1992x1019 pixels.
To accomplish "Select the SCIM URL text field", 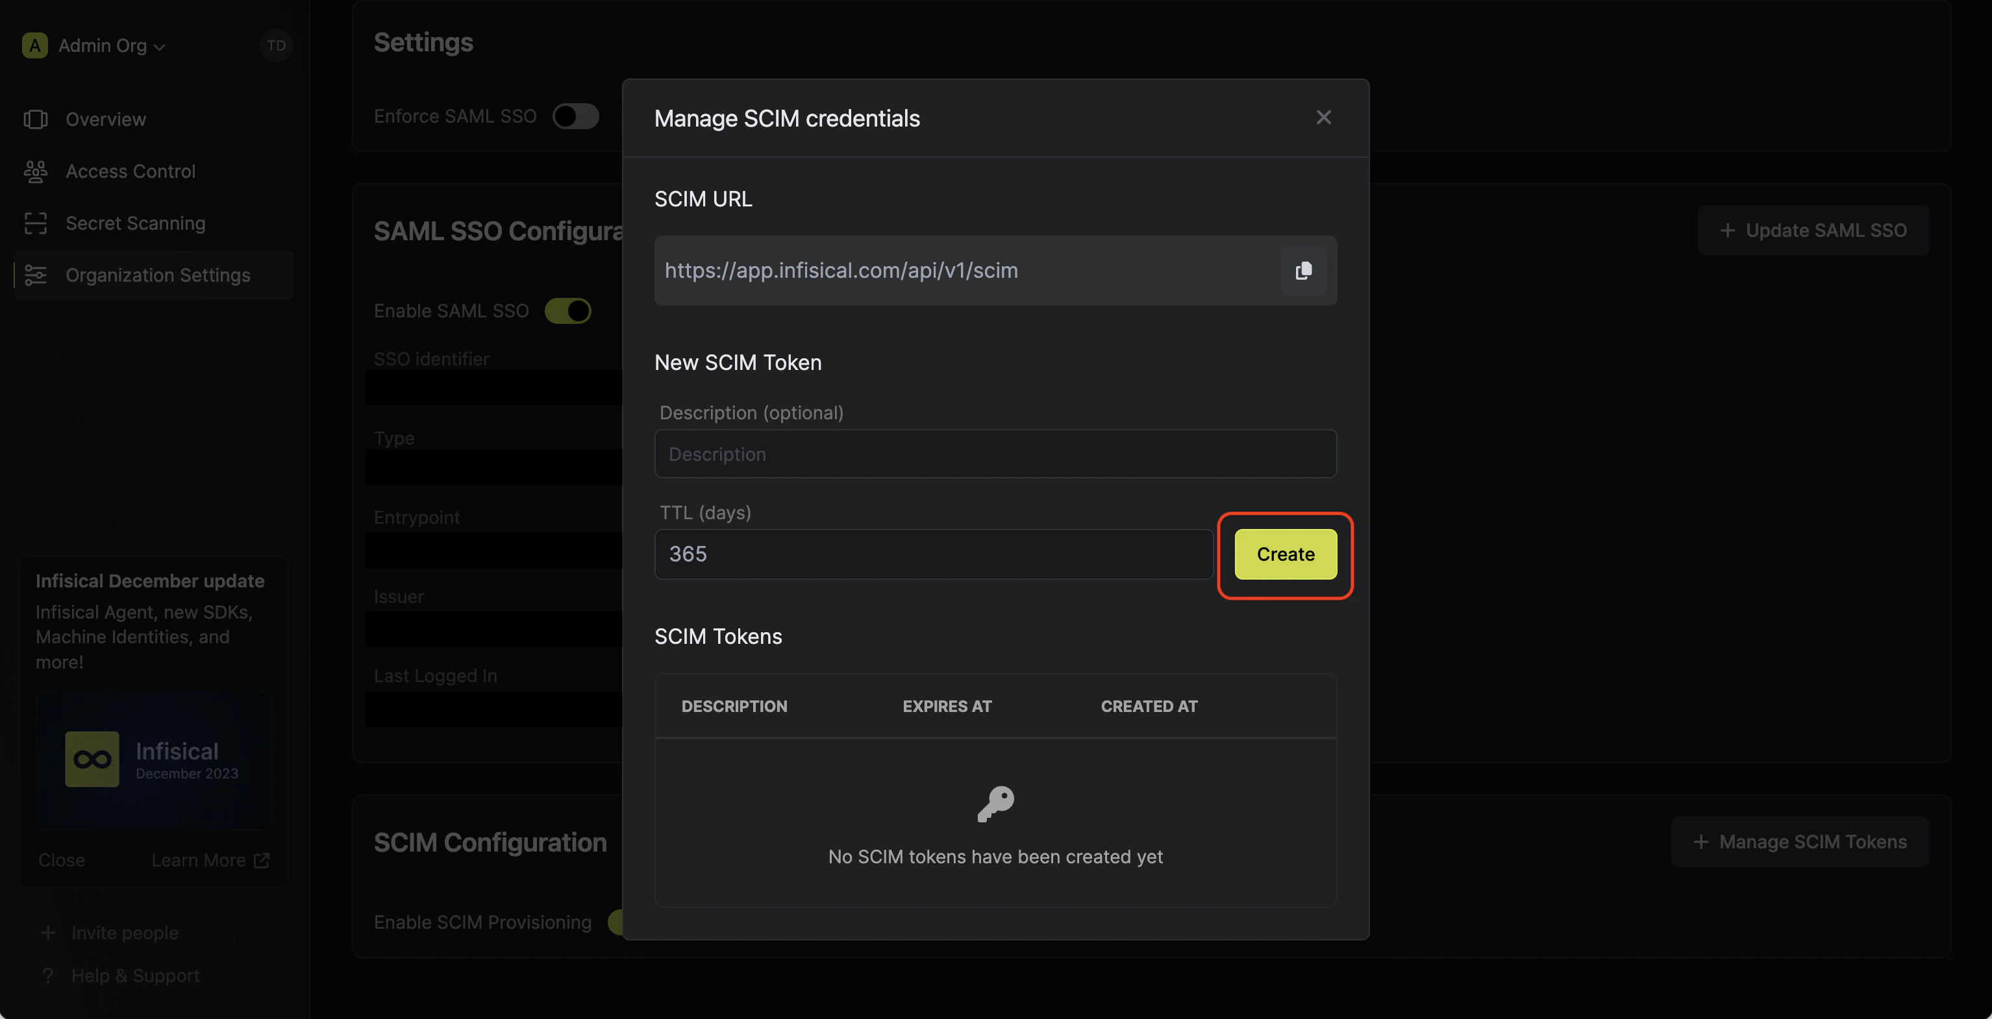I will (995, 271).
